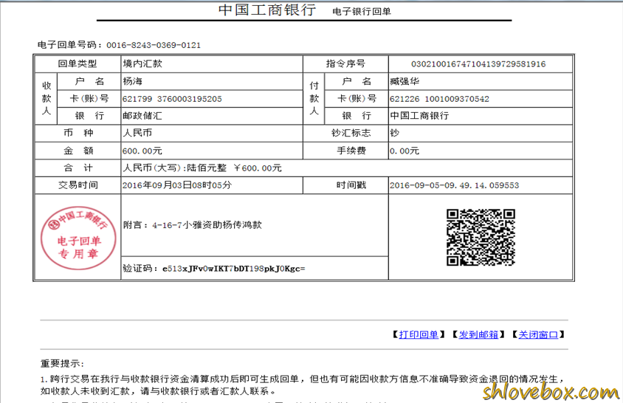Click the 合计 label cell

click(x=78, y=168)
